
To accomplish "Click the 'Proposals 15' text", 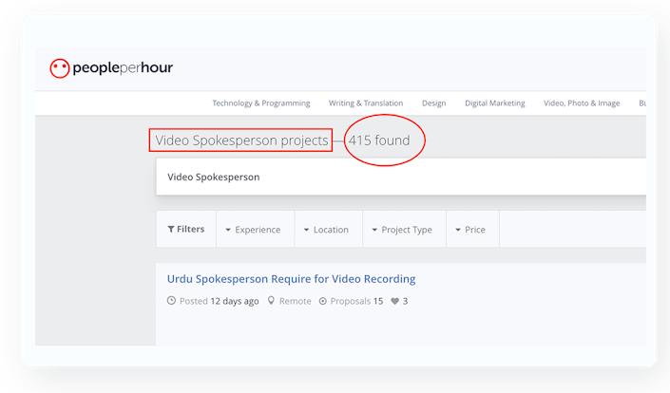I will point(356,301).
